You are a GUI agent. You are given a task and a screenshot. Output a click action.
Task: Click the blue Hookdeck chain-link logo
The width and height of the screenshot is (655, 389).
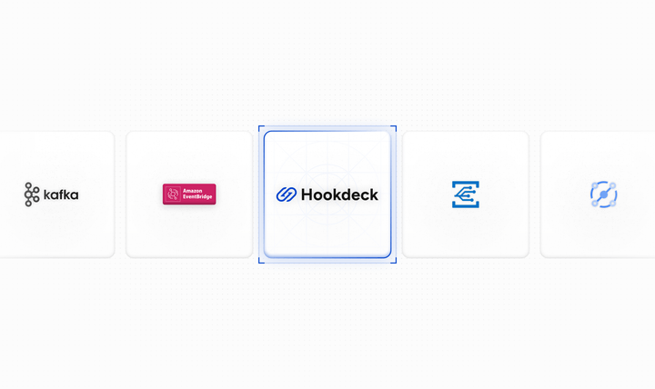tap(287, 194)
